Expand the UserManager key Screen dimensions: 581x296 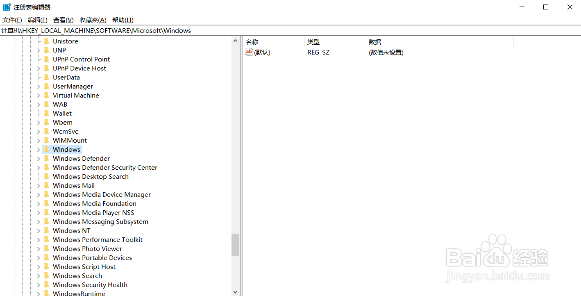pyautogui.click(x=39, y=86)
